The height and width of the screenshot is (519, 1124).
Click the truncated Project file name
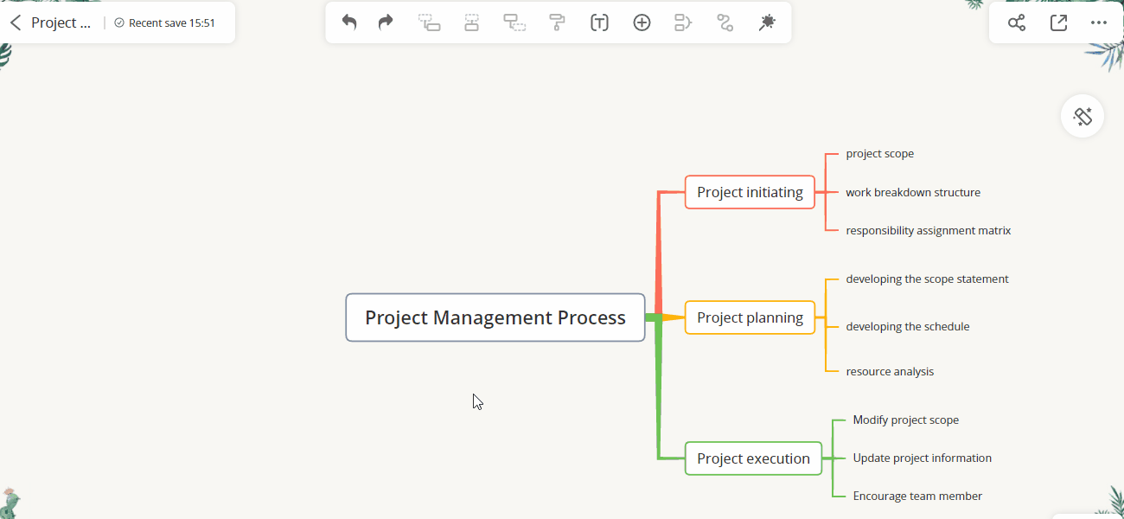61,22
